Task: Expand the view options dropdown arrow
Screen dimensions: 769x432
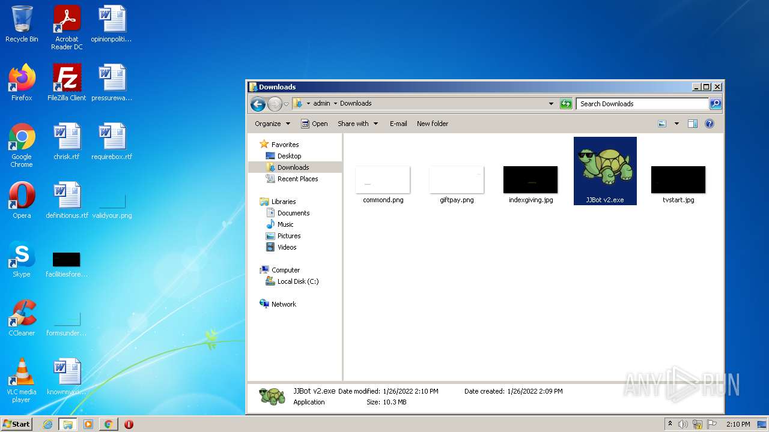Action: click(676, 124)
